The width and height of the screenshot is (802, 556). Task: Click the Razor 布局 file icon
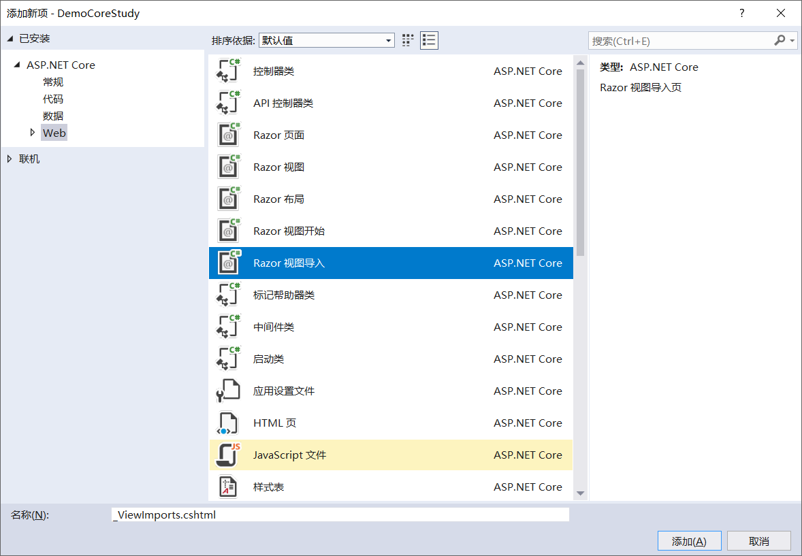(x=228, y=199)
